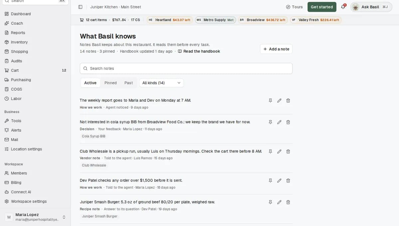Open Audits section
The width and height of the screenshot is (399, 226).
pos(35,61)
